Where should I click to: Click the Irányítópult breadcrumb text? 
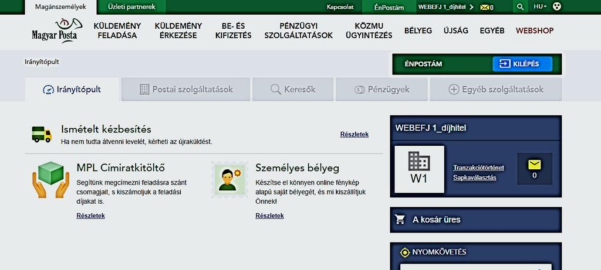tap(42, 61)
